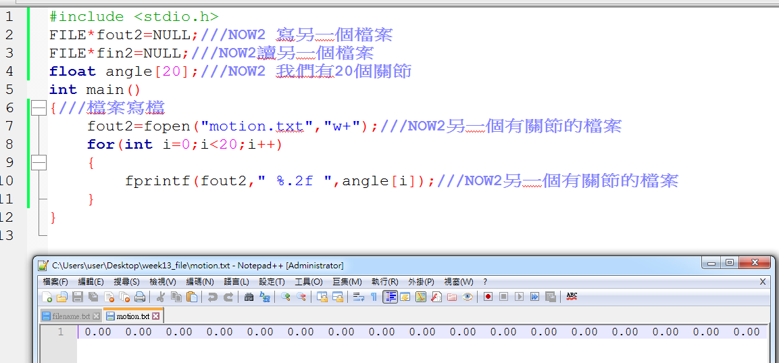The image size is (779, 363).
Task: Play back the recorded macro
Action: (x=519, y=297)
